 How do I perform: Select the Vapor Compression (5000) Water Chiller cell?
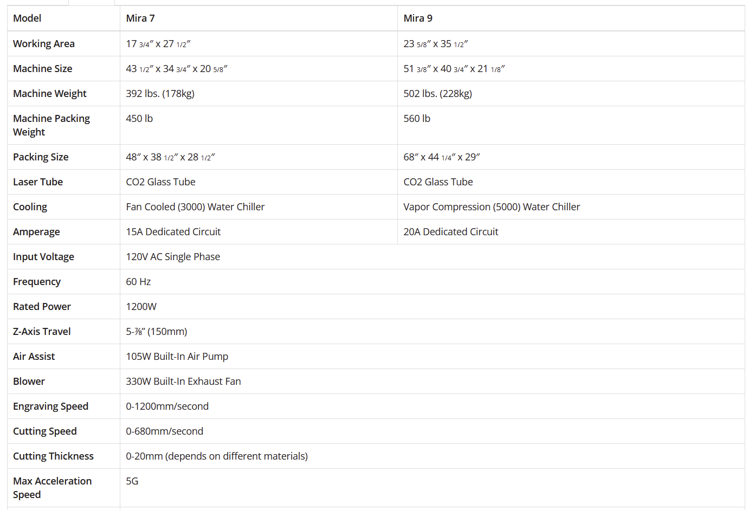(492, 207)
